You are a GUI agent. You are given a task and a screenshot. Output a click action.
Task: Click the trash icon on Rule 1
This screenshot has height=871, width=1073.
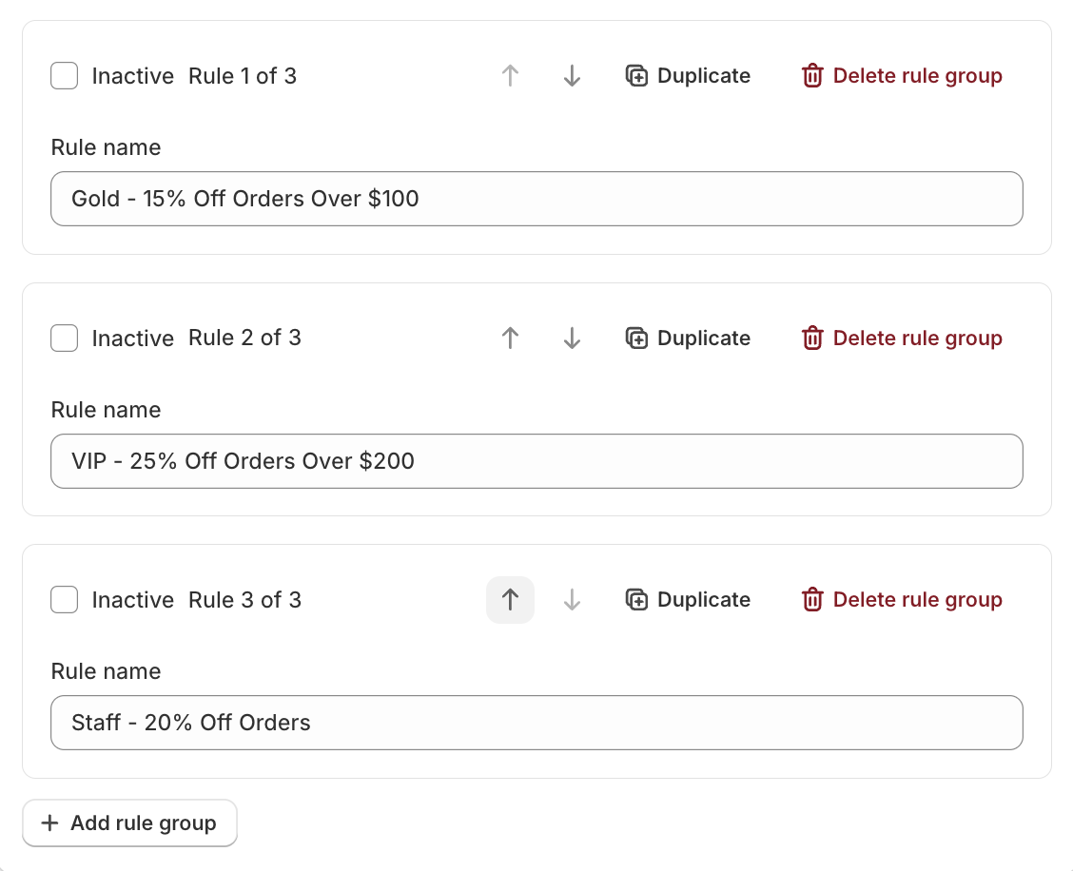coord(813,75)
